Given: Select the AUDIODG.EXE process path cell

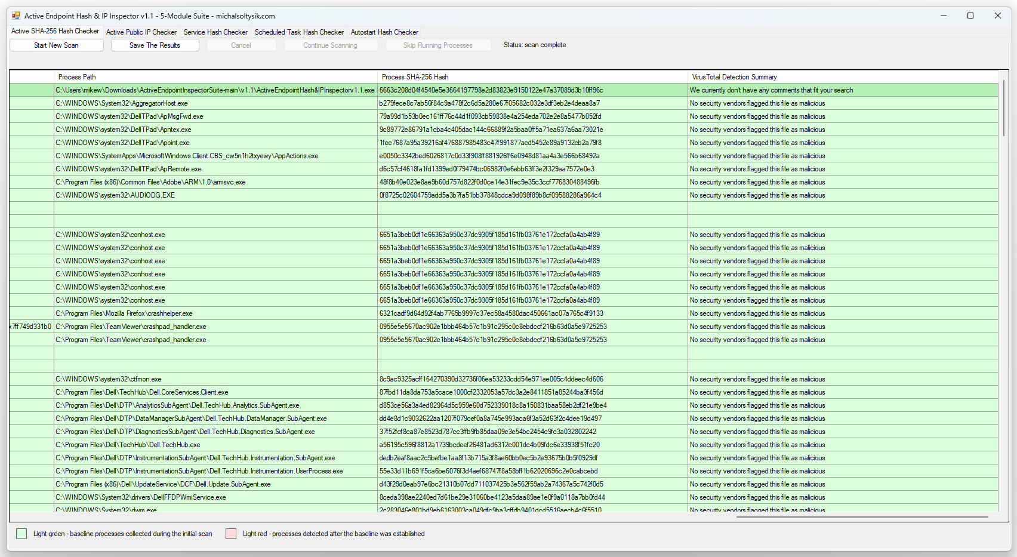Looking at the screenshot, I should click(115, 195).
